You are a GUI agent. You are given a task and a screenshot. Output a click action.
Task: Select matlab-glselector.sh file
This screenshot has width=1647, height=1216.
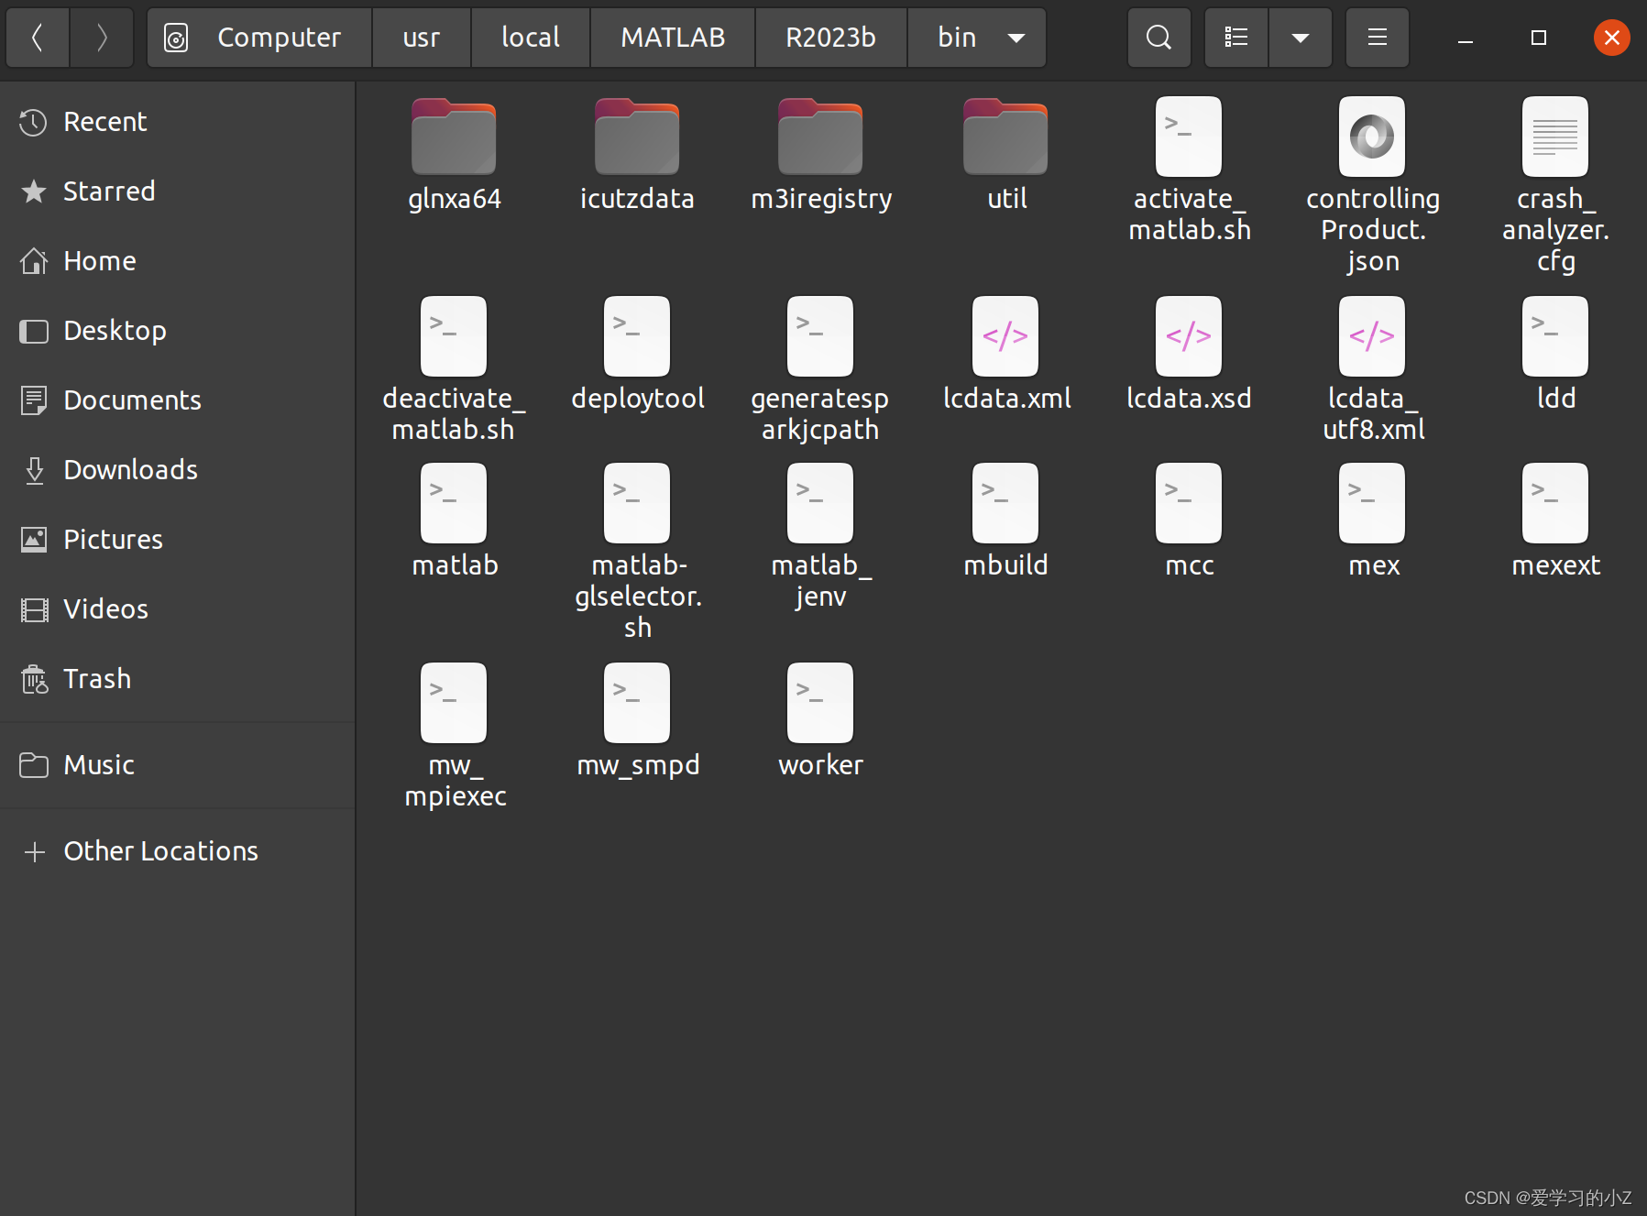pos(637,552)
